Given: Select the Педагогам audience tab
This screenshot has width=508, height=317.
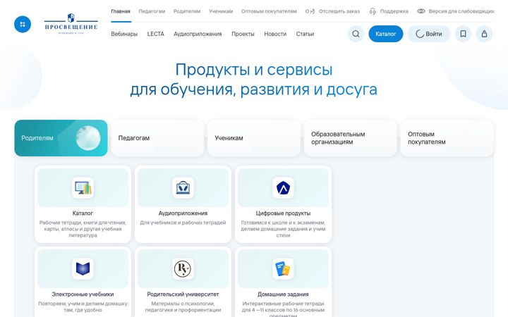Looking at the screenshot, I should pyautogui.click(x=157, y=138).
